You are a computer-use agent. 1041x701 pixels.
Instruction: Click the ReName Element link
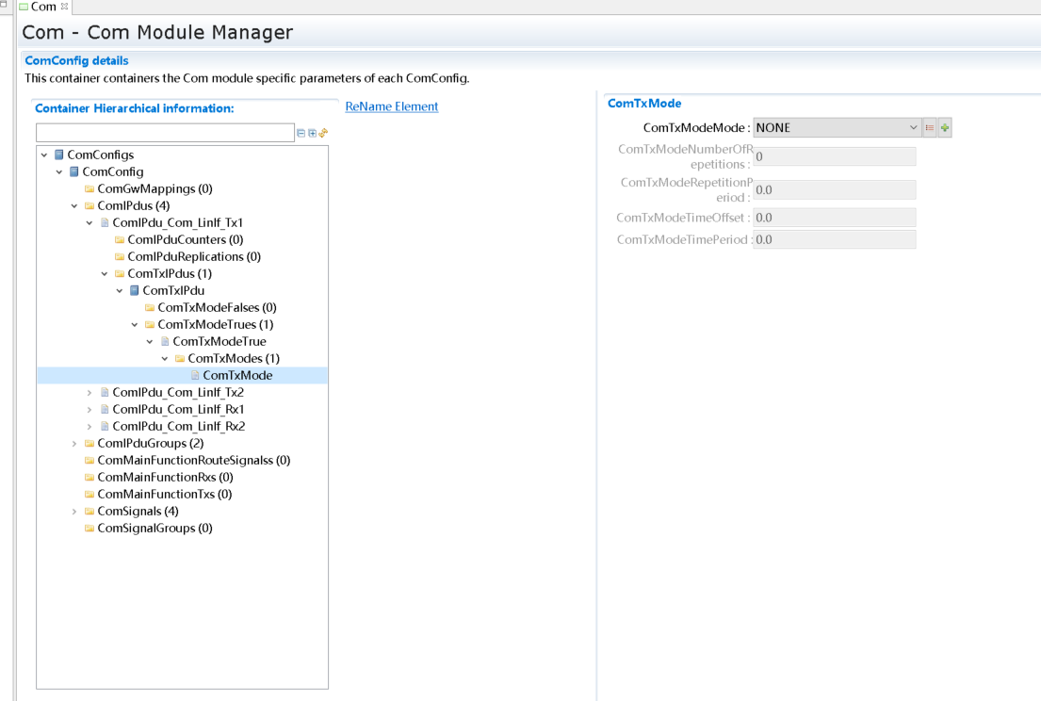coord(392,106)
